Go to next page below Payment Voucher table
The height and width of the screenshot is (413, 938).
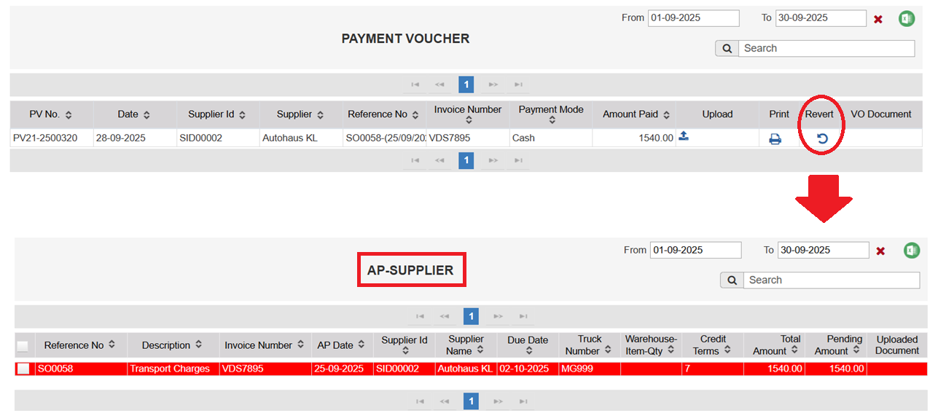coord(493,160)
